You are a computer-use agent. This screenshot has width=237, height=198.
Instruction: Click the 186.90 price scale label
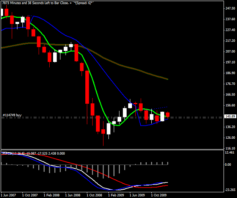230,73
